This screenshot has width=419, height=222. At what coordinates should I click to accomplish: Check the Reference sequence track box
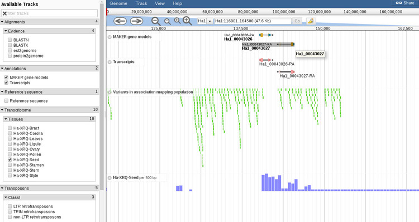[x=6, y=101]
